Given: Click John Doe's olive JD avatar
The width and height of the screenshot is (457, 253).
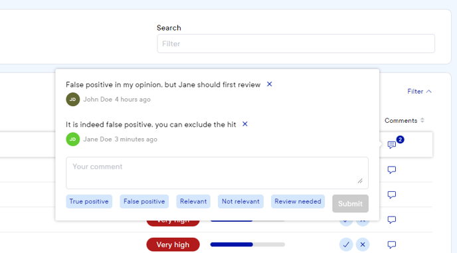Looking at the screenshot, I should coord(73,100).
